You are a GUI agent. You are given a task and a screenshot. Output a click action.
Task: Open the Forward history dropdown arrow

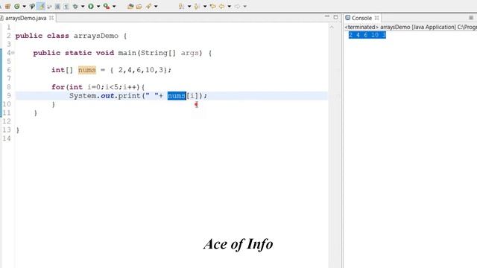244,6
